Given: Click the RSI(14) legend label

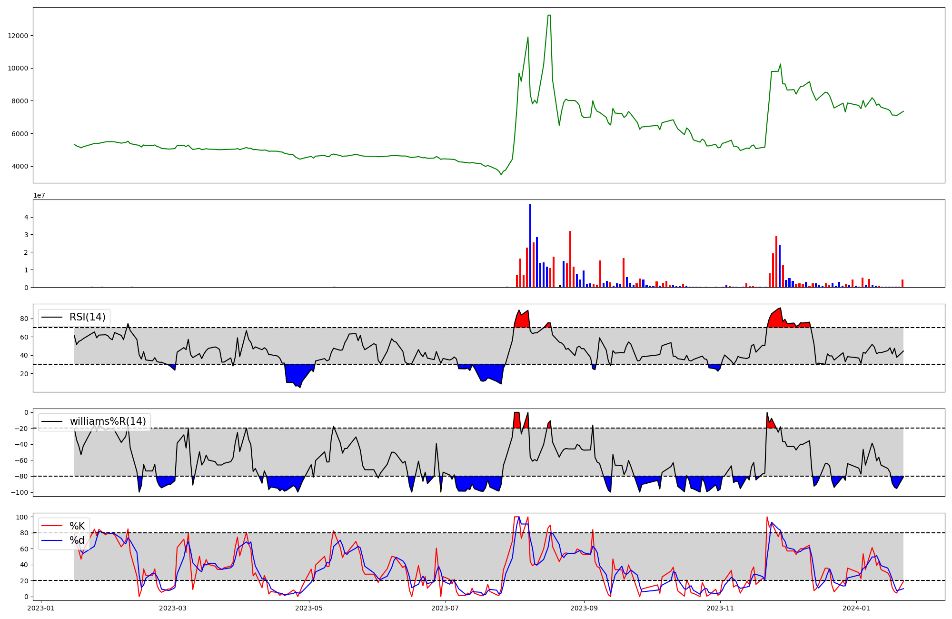Looking at the screenshot, I should click(x=88, y=317).
